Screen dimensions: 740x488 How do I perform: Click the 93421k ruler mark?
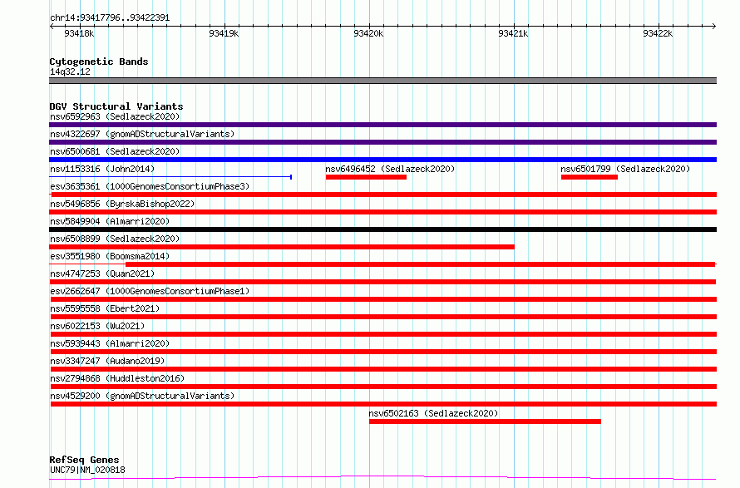tap(513, 33)
